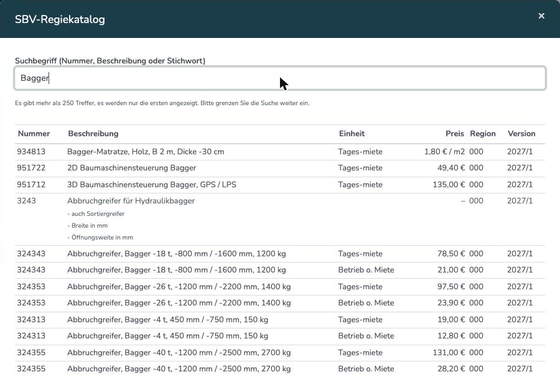This screenshot has height=377, width=560.
Task: Open Abbruchgreifer für Hydraulikbagger group 3243
Action: pos(280,219)
